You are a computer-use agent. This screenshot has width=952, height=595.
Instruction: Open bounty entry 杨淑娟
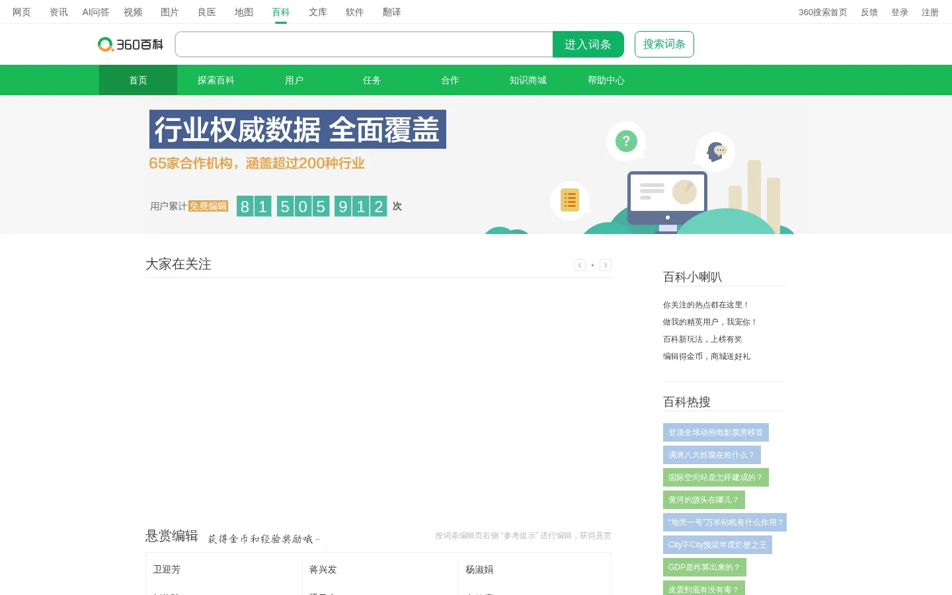479,569
